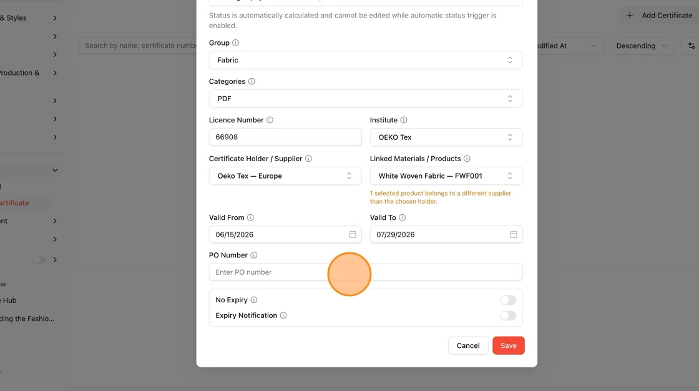Open the Categories dropdown showing PDF
This screenshot has width=699, height=391.
pos(366,99)
